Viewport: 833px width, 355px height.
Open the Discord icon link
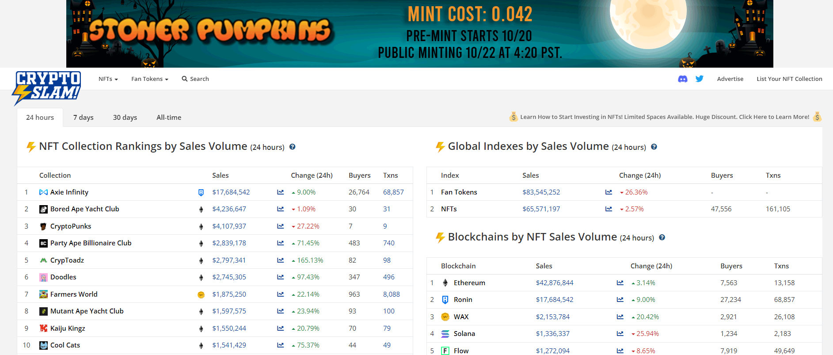682,79
